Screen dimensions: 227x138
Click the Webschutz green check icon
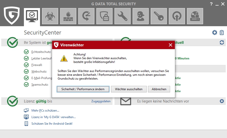(26, 71)
